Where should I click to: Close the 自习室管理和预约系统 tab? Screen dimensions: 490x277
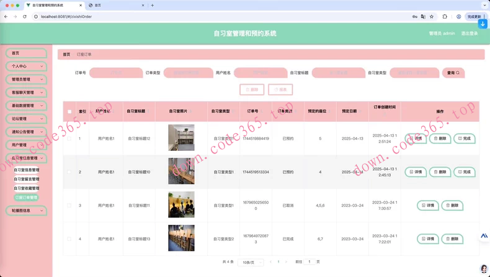(81, 6)
